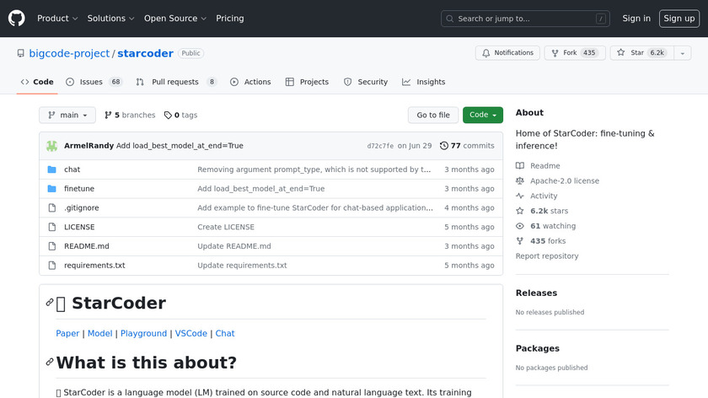The image size is (708, 398).
Task: Open the 5 branches link
Action: click(x=129, y=116)
